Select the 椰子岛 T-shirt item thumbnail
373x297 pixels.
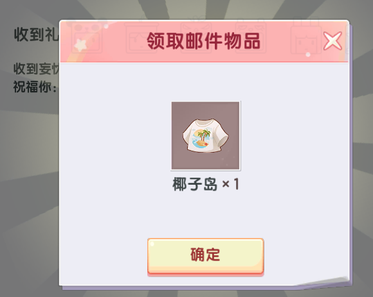[x=206, y=135]
